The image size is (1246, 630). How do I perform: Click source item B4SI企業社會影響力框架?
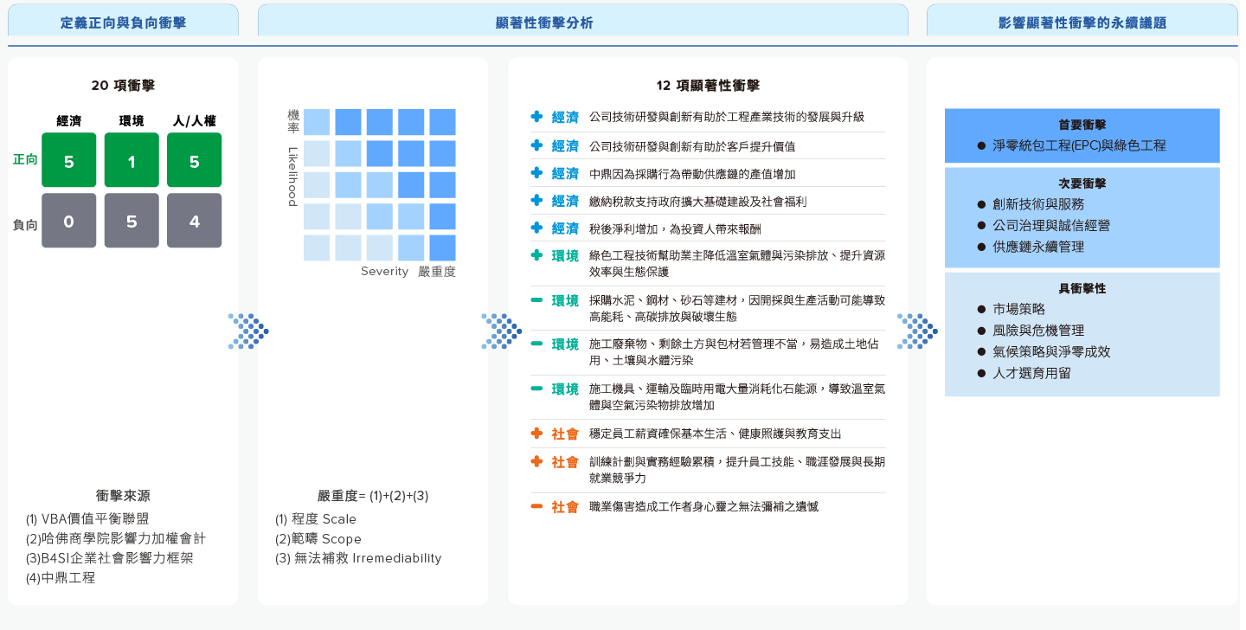(x=110, y=558)
